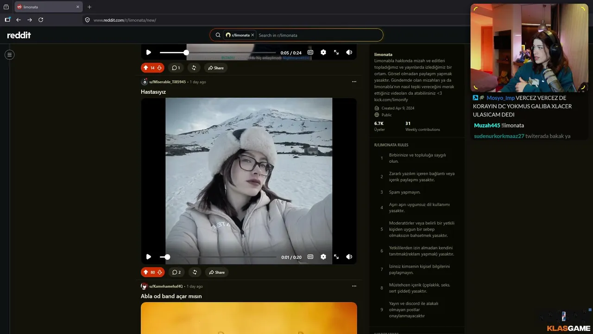593x334 pixels.
Task: Share the Hastasıyız post
Action: (x=216, y=272)
